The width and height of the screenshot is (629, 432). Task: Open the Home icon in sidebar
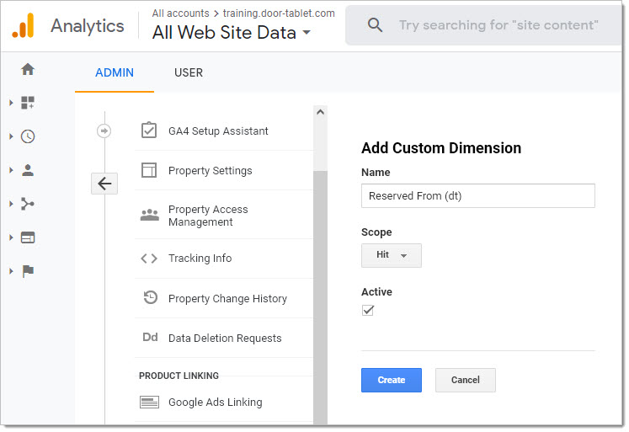(x=28, y=69)
